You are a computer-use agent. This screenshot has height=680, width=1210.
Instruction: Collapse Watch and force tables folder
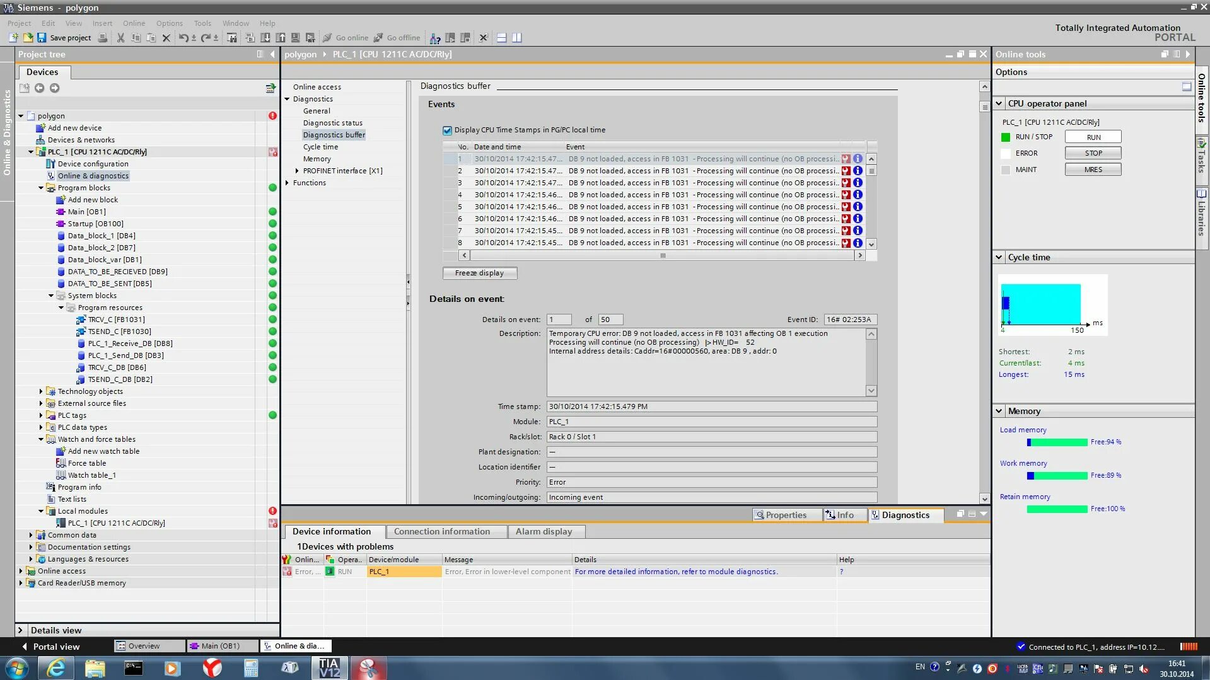coord(41,439)
